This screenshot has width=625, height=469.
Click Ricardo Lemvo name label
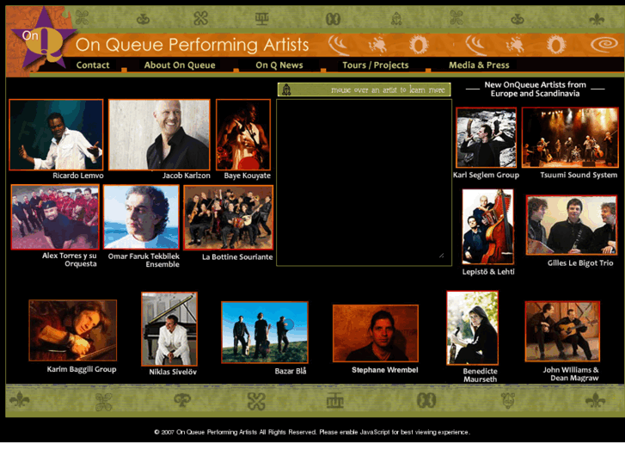pos(78,176)
